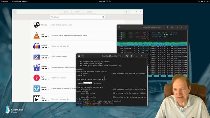Click 'Search failed, no reasonable results found' line
The width and height of the screenshot is (210, 118).
click(95, 103)
